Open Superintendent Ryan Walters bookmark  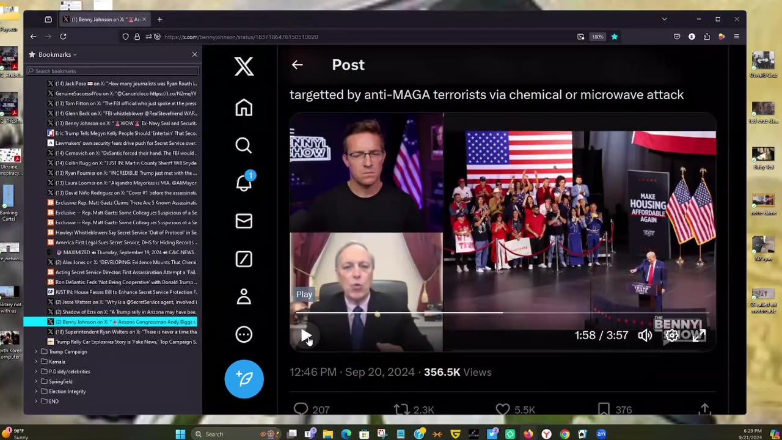[122, 332]
